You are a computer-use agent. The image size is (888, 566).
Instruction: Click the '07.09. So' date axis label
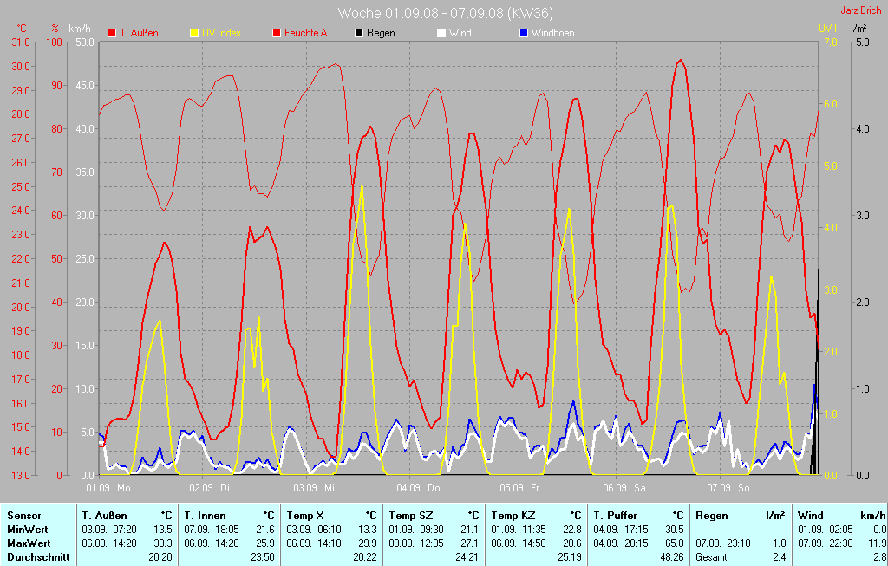728,487
